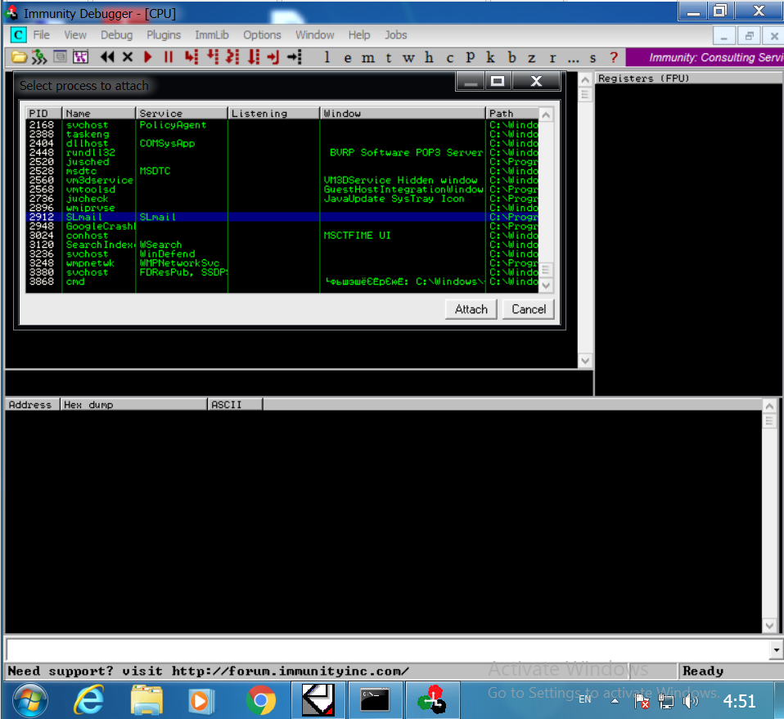Run program with the red play icon
The width and height of the screenshot is (784, 719).
pos(147,57)
